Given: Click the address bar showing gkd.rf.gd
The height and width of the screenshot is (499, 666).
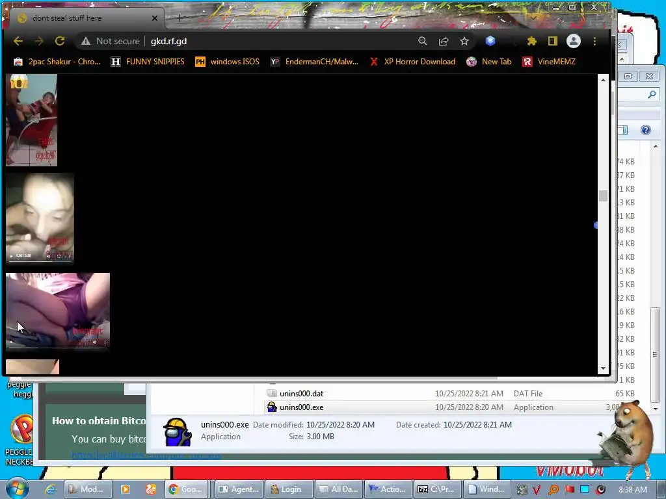Looking at the screenshot, I should coord(272,41).
